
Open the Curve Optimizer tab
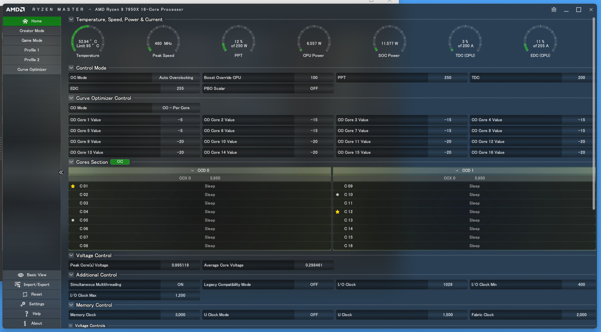32,69
